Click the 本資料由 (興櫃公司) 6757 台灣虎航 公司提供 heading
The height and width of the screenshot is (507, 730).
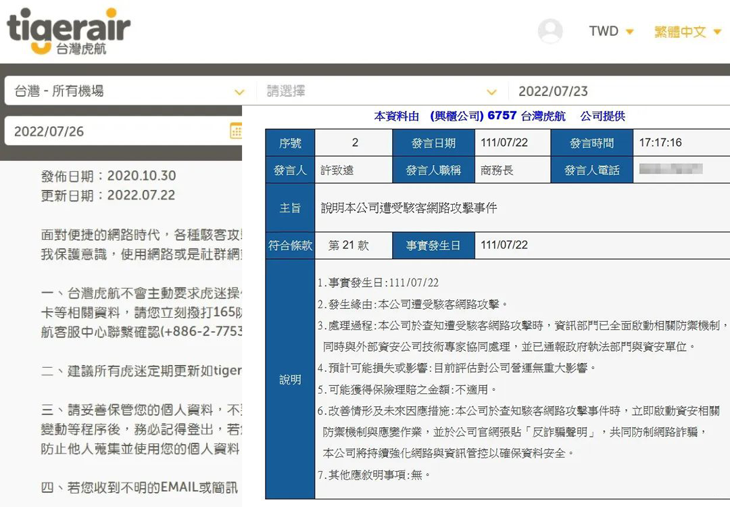(x=500, y=116)
